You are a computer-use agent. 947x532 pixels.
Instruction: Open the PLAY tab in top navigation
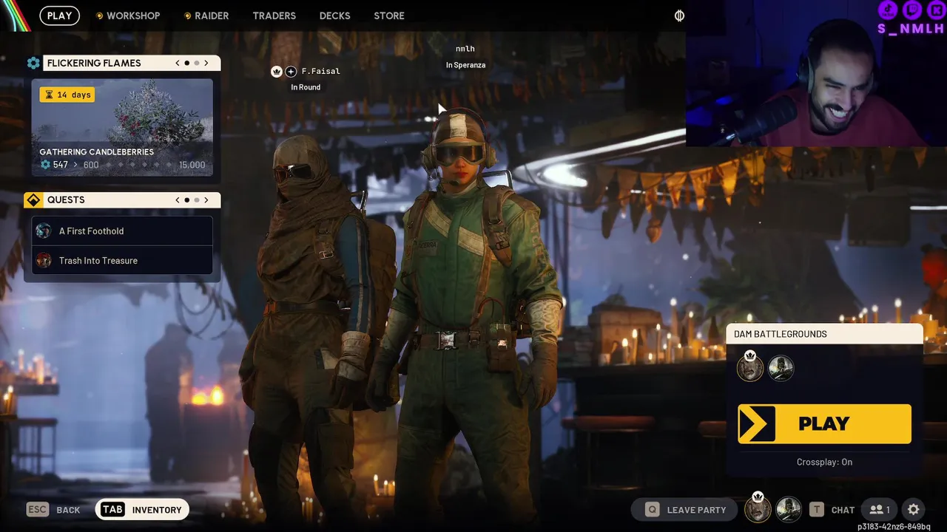click(x=59, y=16)
